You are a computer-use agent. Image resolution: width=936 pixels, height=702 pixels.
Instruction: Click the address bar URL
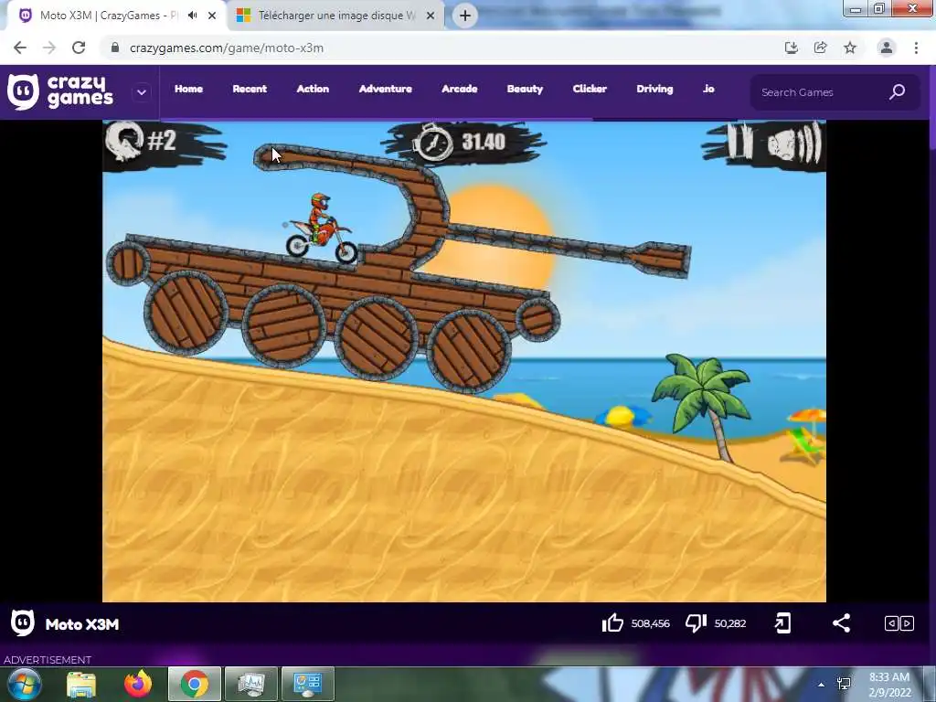pos(227,48)
